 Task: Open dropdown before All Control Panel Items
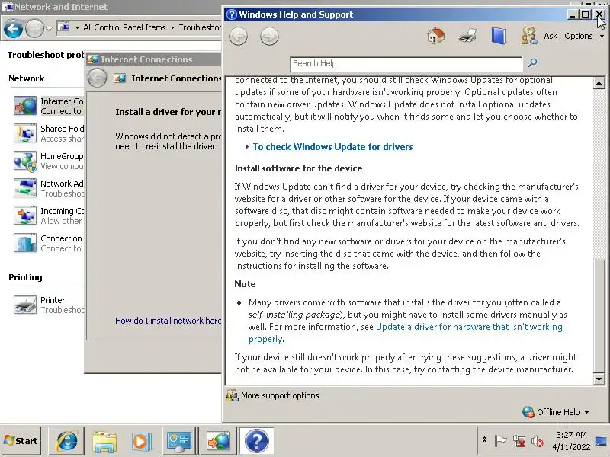click(x=77, y=27)
